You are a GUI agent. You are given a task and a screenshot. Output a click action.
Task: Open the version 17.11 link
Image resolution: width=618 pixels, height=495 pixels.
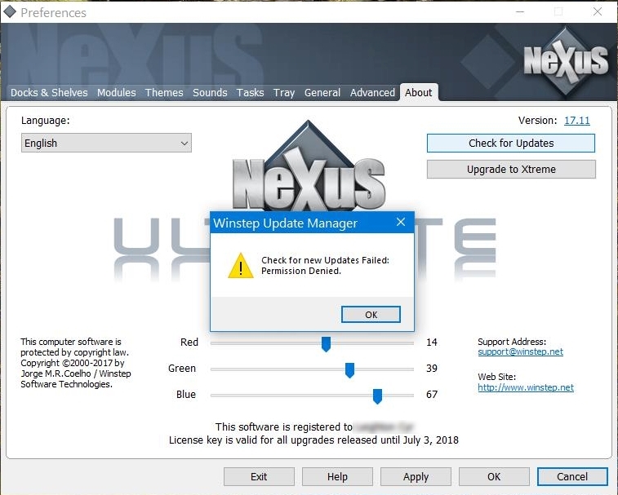576,121
